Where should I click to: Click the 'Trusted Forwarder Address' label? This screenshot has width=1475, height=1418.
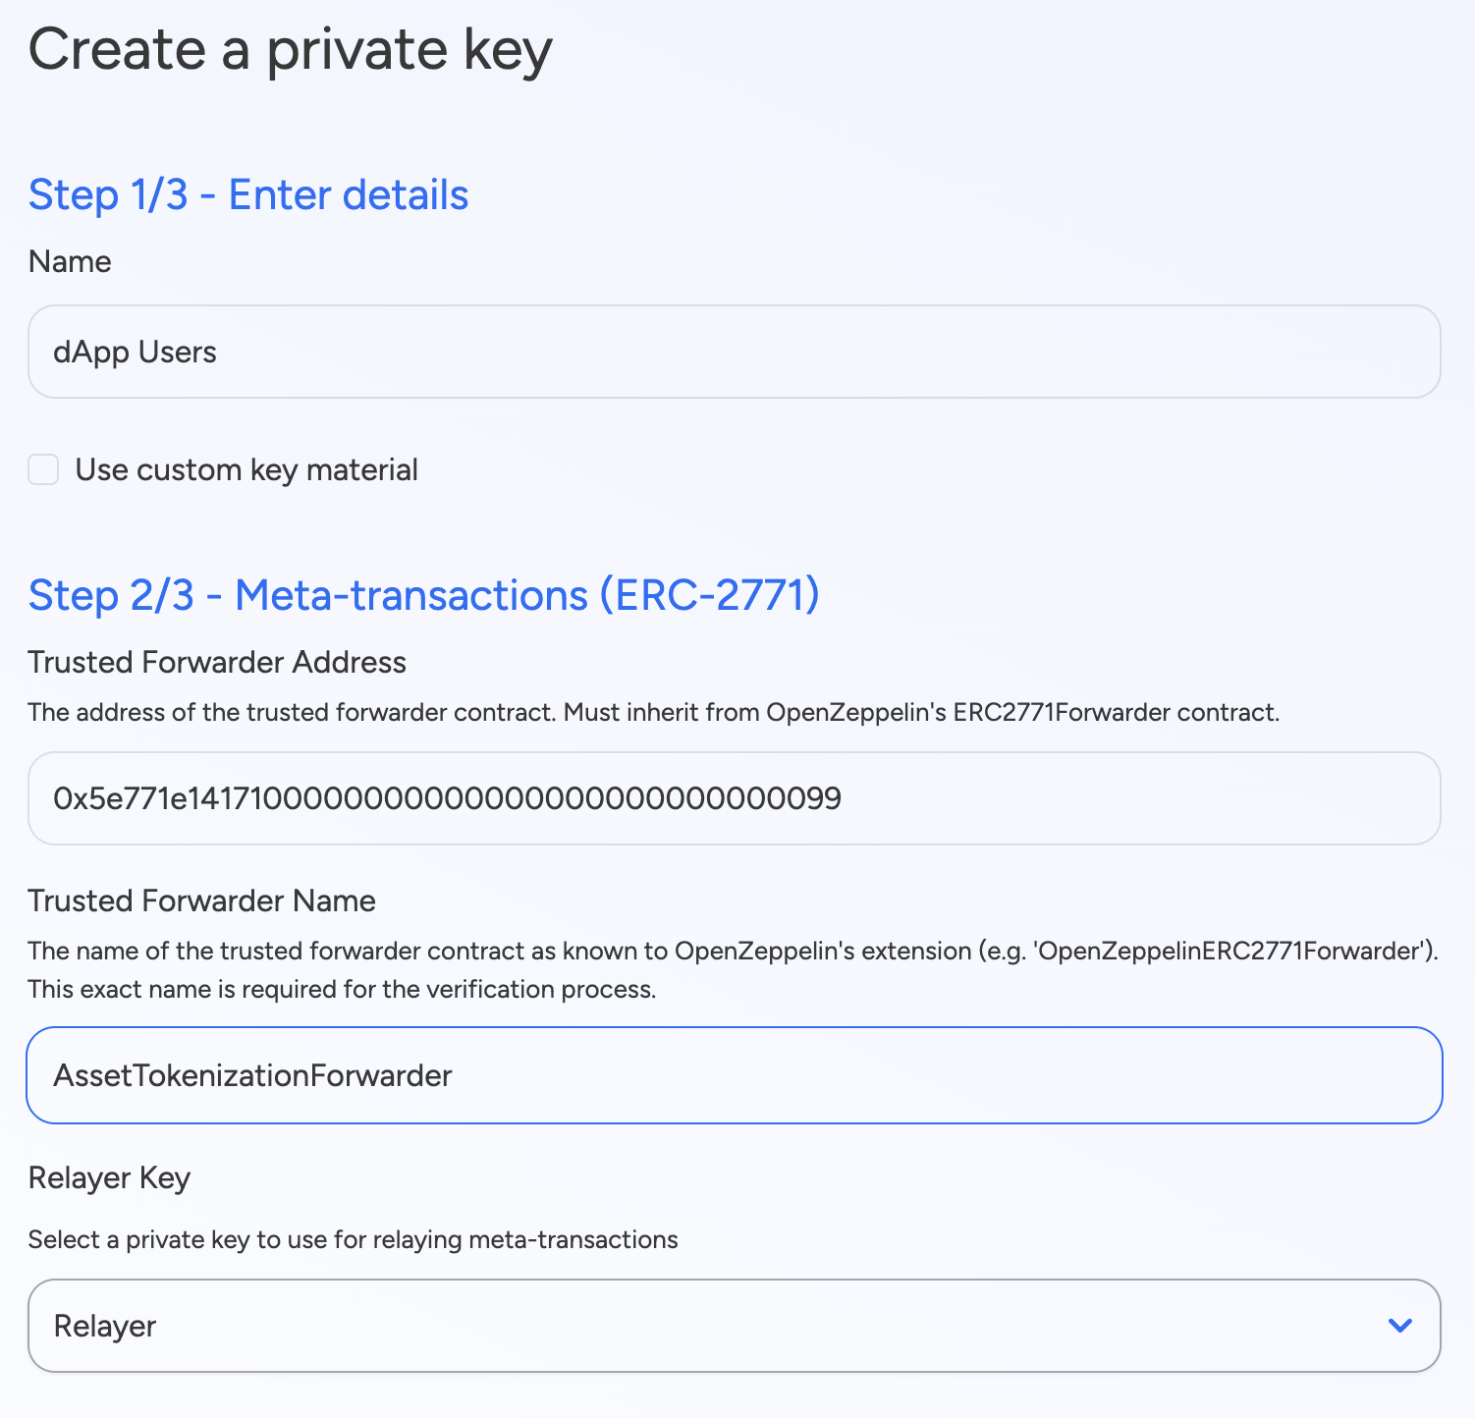pos(217,662)
